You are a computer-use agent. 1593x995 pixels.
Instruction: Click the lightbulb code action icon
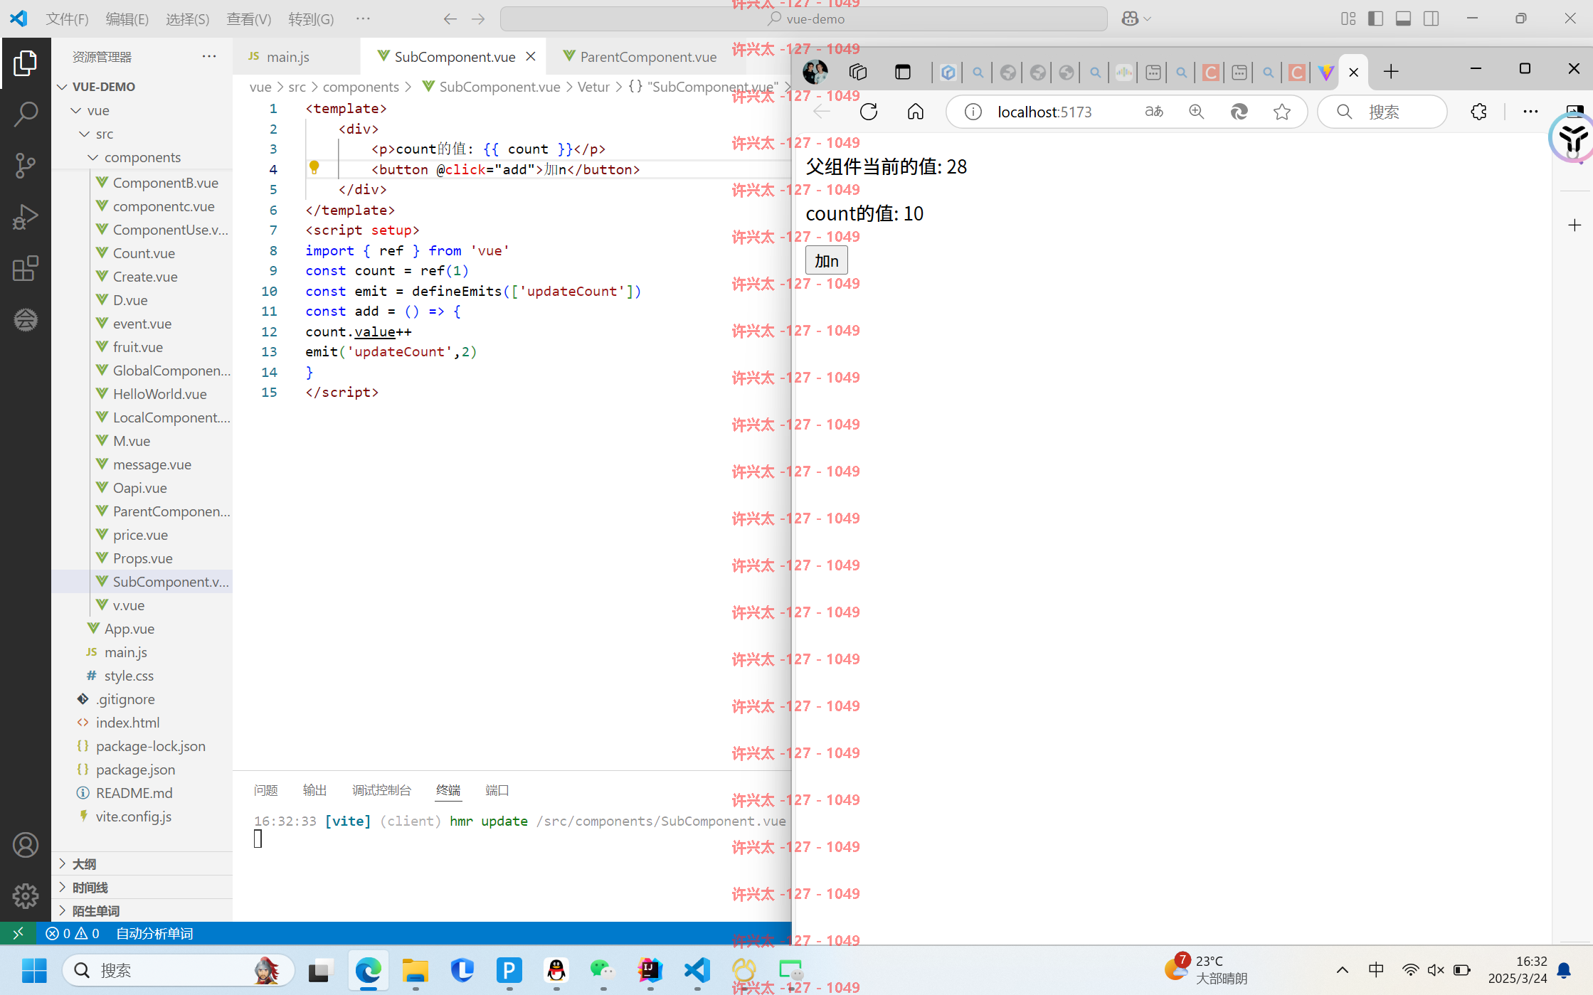pos(314,168)
